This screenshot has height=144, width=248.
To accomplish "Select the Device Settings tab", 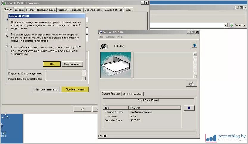I will [x=113, y=10].
